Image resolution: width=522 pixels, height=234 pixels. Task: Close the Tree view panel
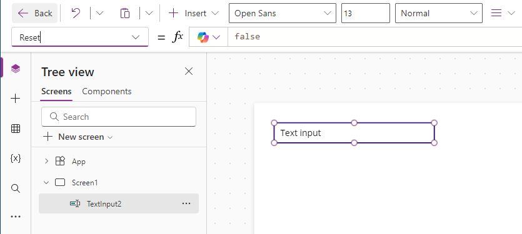189,71
